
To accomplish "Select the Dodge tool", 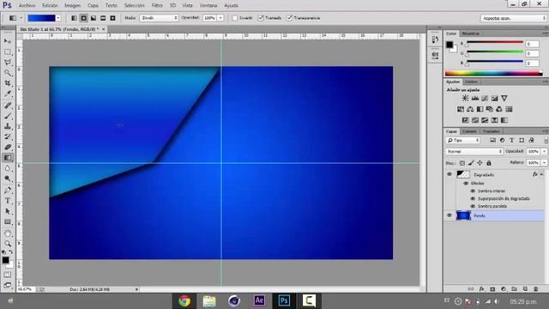I will [8, 179].
